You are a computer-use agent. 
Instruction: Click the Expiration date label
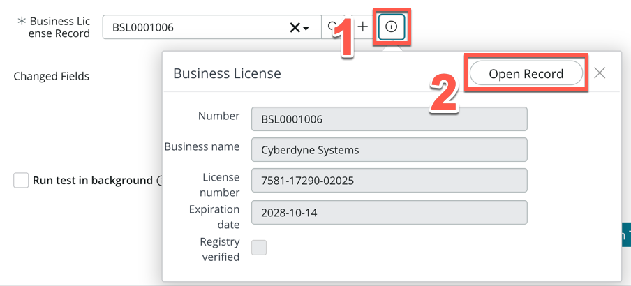pyautogui.click(x=214, y=217)
